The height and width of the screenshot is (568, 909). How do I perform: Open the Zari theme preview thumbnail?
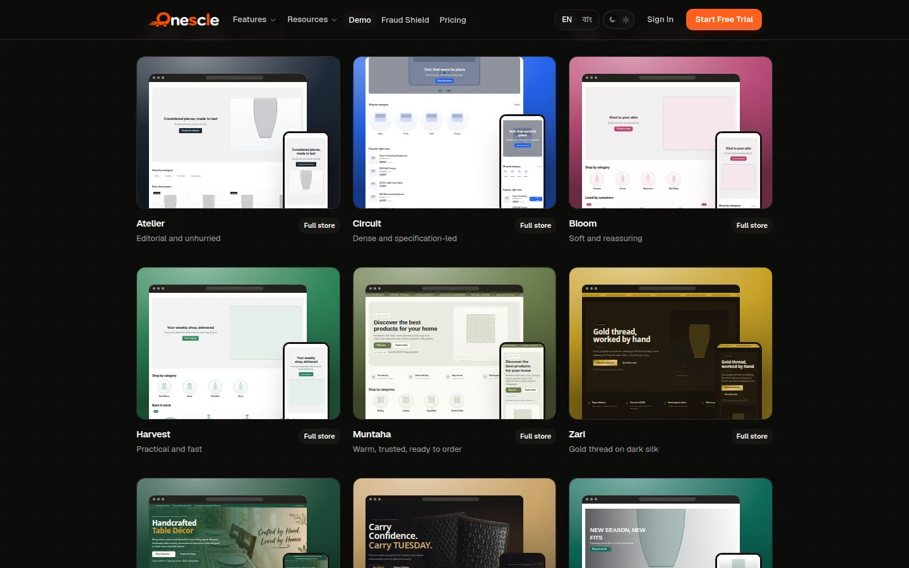[x=670, y=343]
